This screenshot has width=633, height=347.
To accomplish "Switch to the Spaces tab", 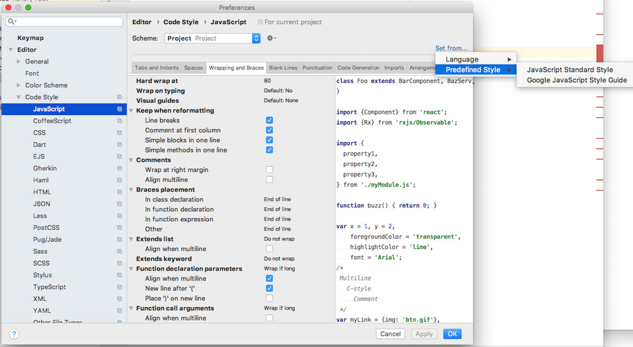I will [193, 68].
